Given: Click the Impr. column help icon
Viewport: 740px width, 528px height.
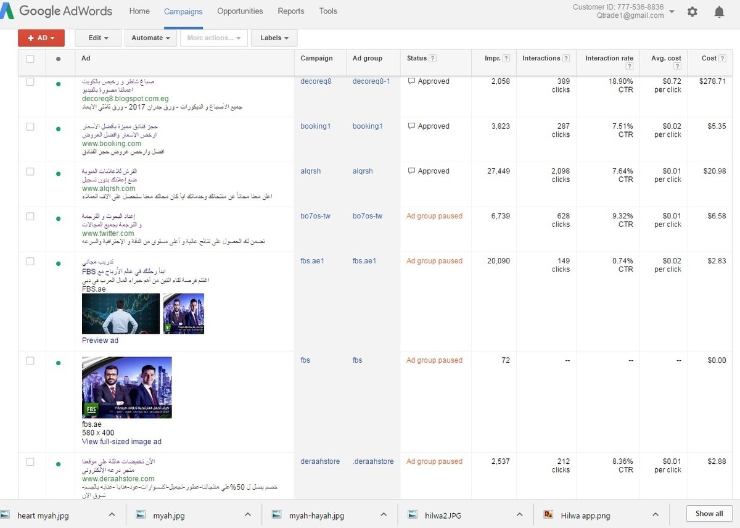Looking at the screenshot, I should 506,59.
